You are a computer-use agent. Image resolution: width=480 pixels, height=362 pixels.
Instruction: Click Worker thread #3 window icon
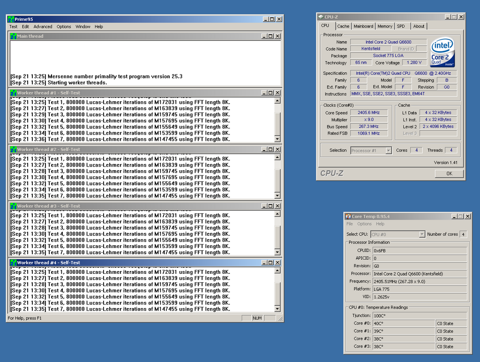coord(13,206)
